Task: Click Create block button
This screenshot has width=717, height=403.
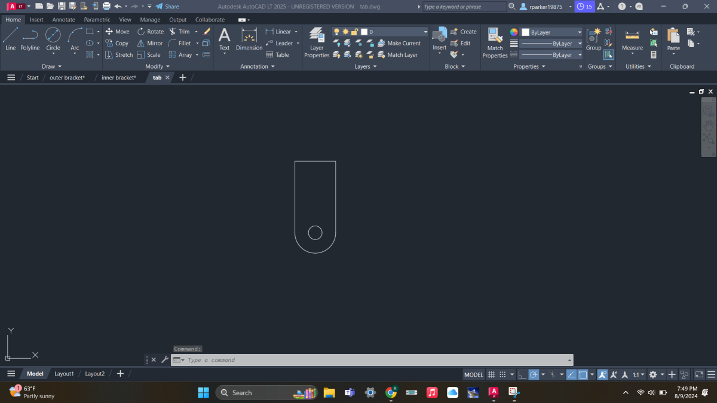Action: [463, 32]
